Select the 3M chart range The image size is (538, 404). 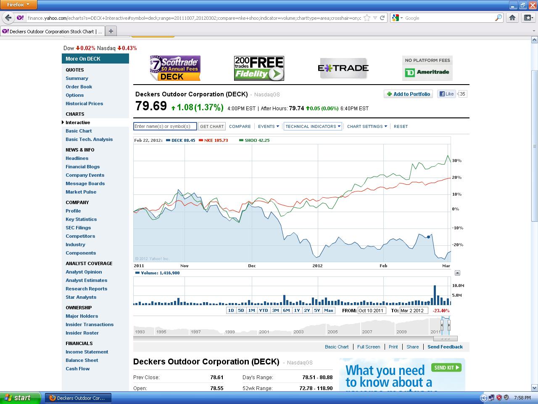point(275,311)
